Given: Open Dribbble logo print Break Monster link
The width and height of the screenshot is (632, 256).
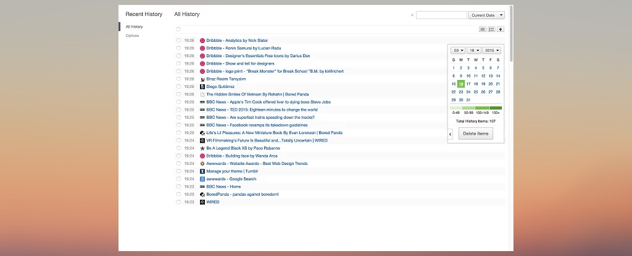Looking at the screenshot, I should pos(275,71).
